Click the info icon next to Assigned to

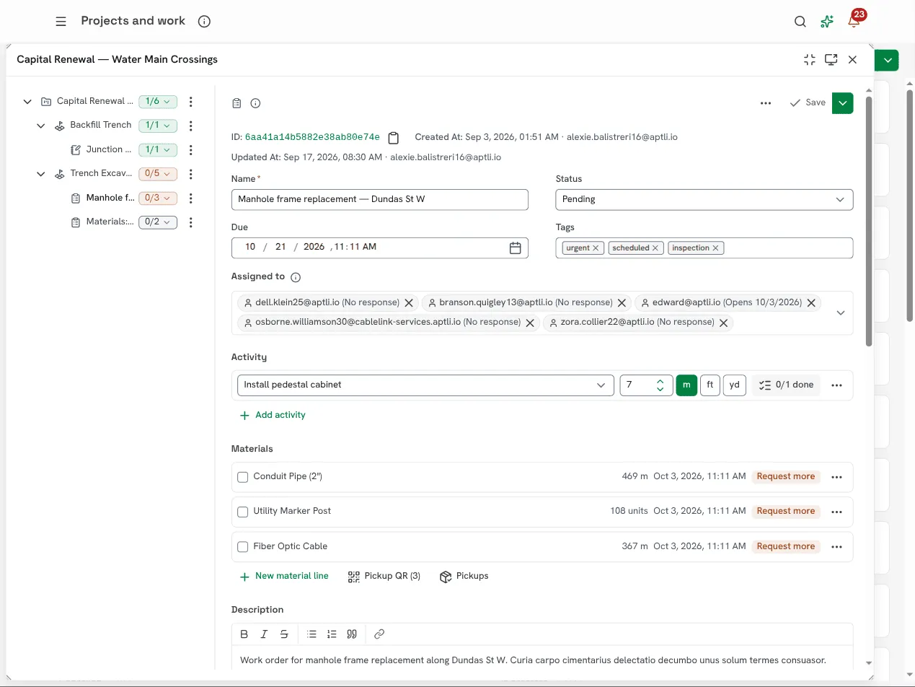pos(296,277)
